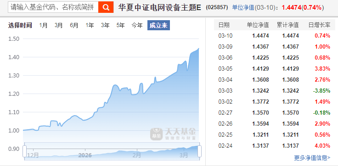Click the 2.76% daily growth value
338x166 pixels.
pyautogui.click(x=322, y=80)
